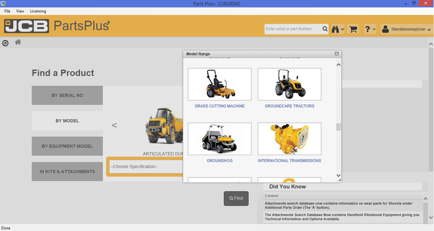Expand the StandaloneAppUser dropdown arrow
The width and height of the screenshot is (434, 231).
tap(429, 30)
